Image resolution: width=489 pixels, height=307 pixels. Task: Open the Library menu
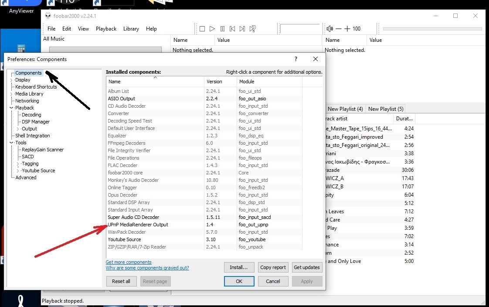pyautogui.click(x=131, y=28)
